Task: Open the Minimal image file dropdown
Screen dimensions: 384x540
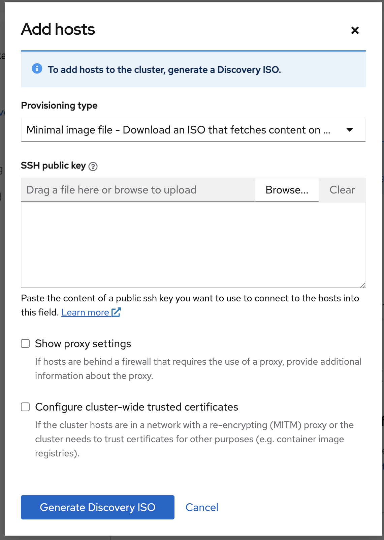Action: [x=179, y=130]
